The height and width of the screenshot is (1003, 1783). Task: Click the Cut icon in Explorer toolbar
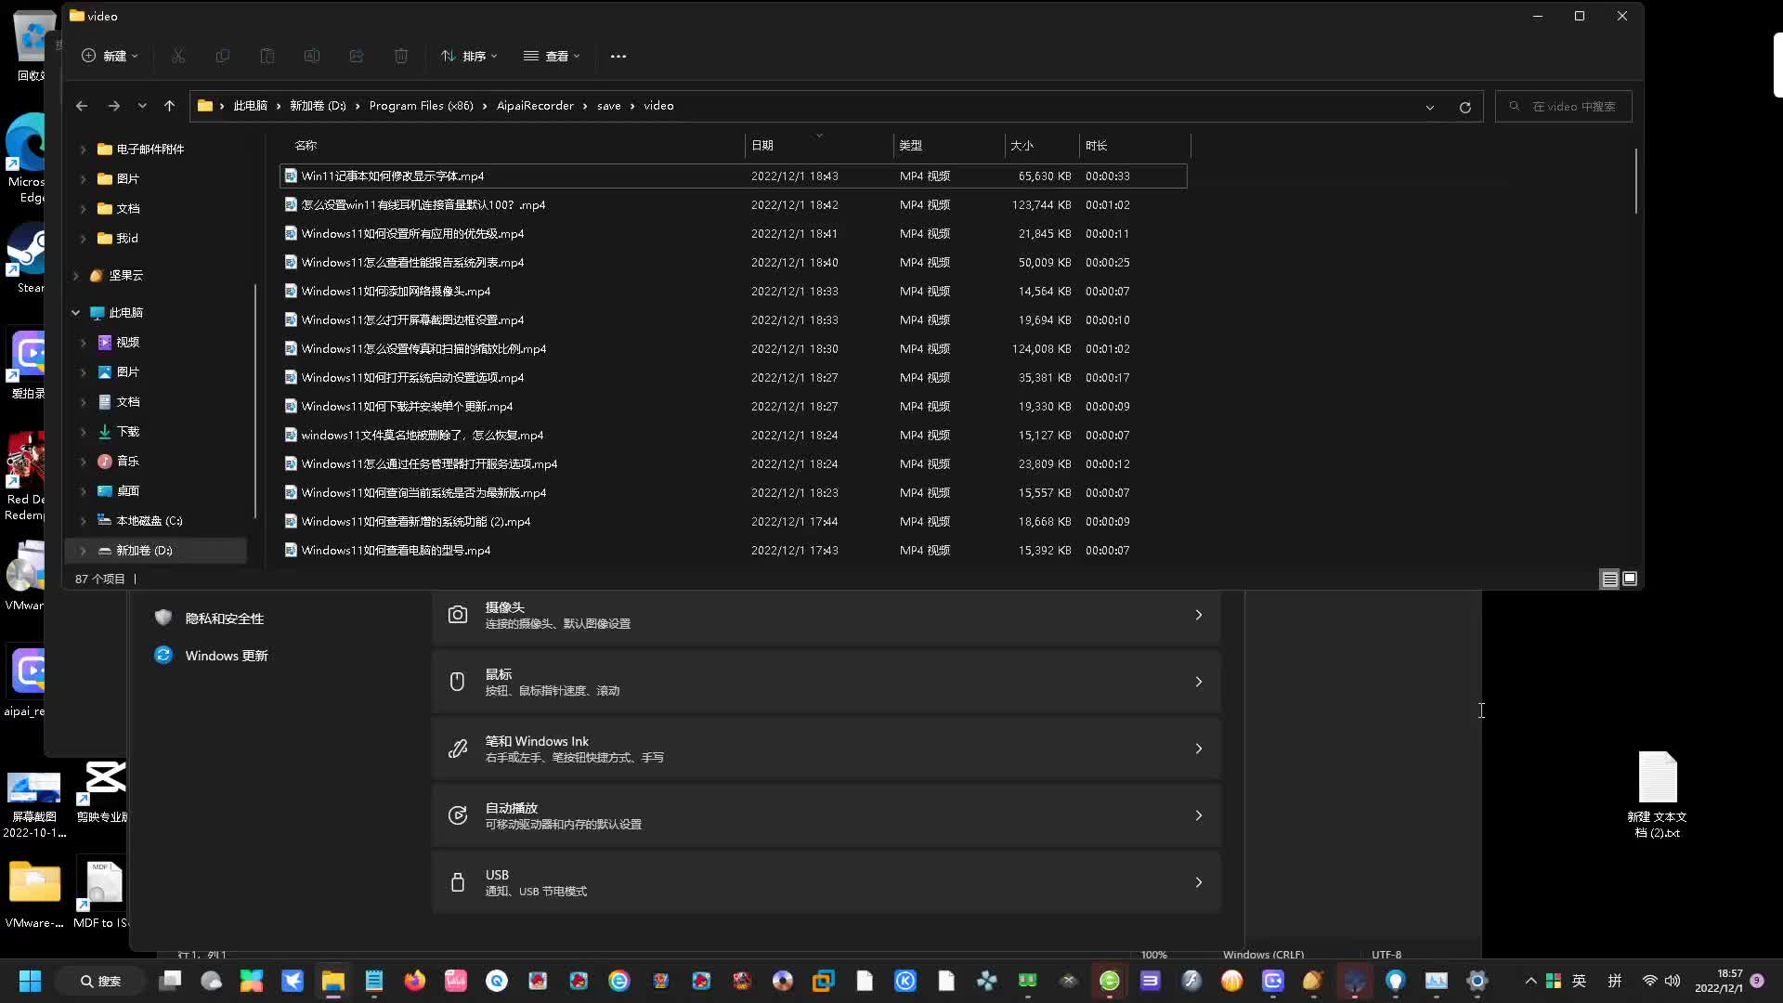coord(178,57)
